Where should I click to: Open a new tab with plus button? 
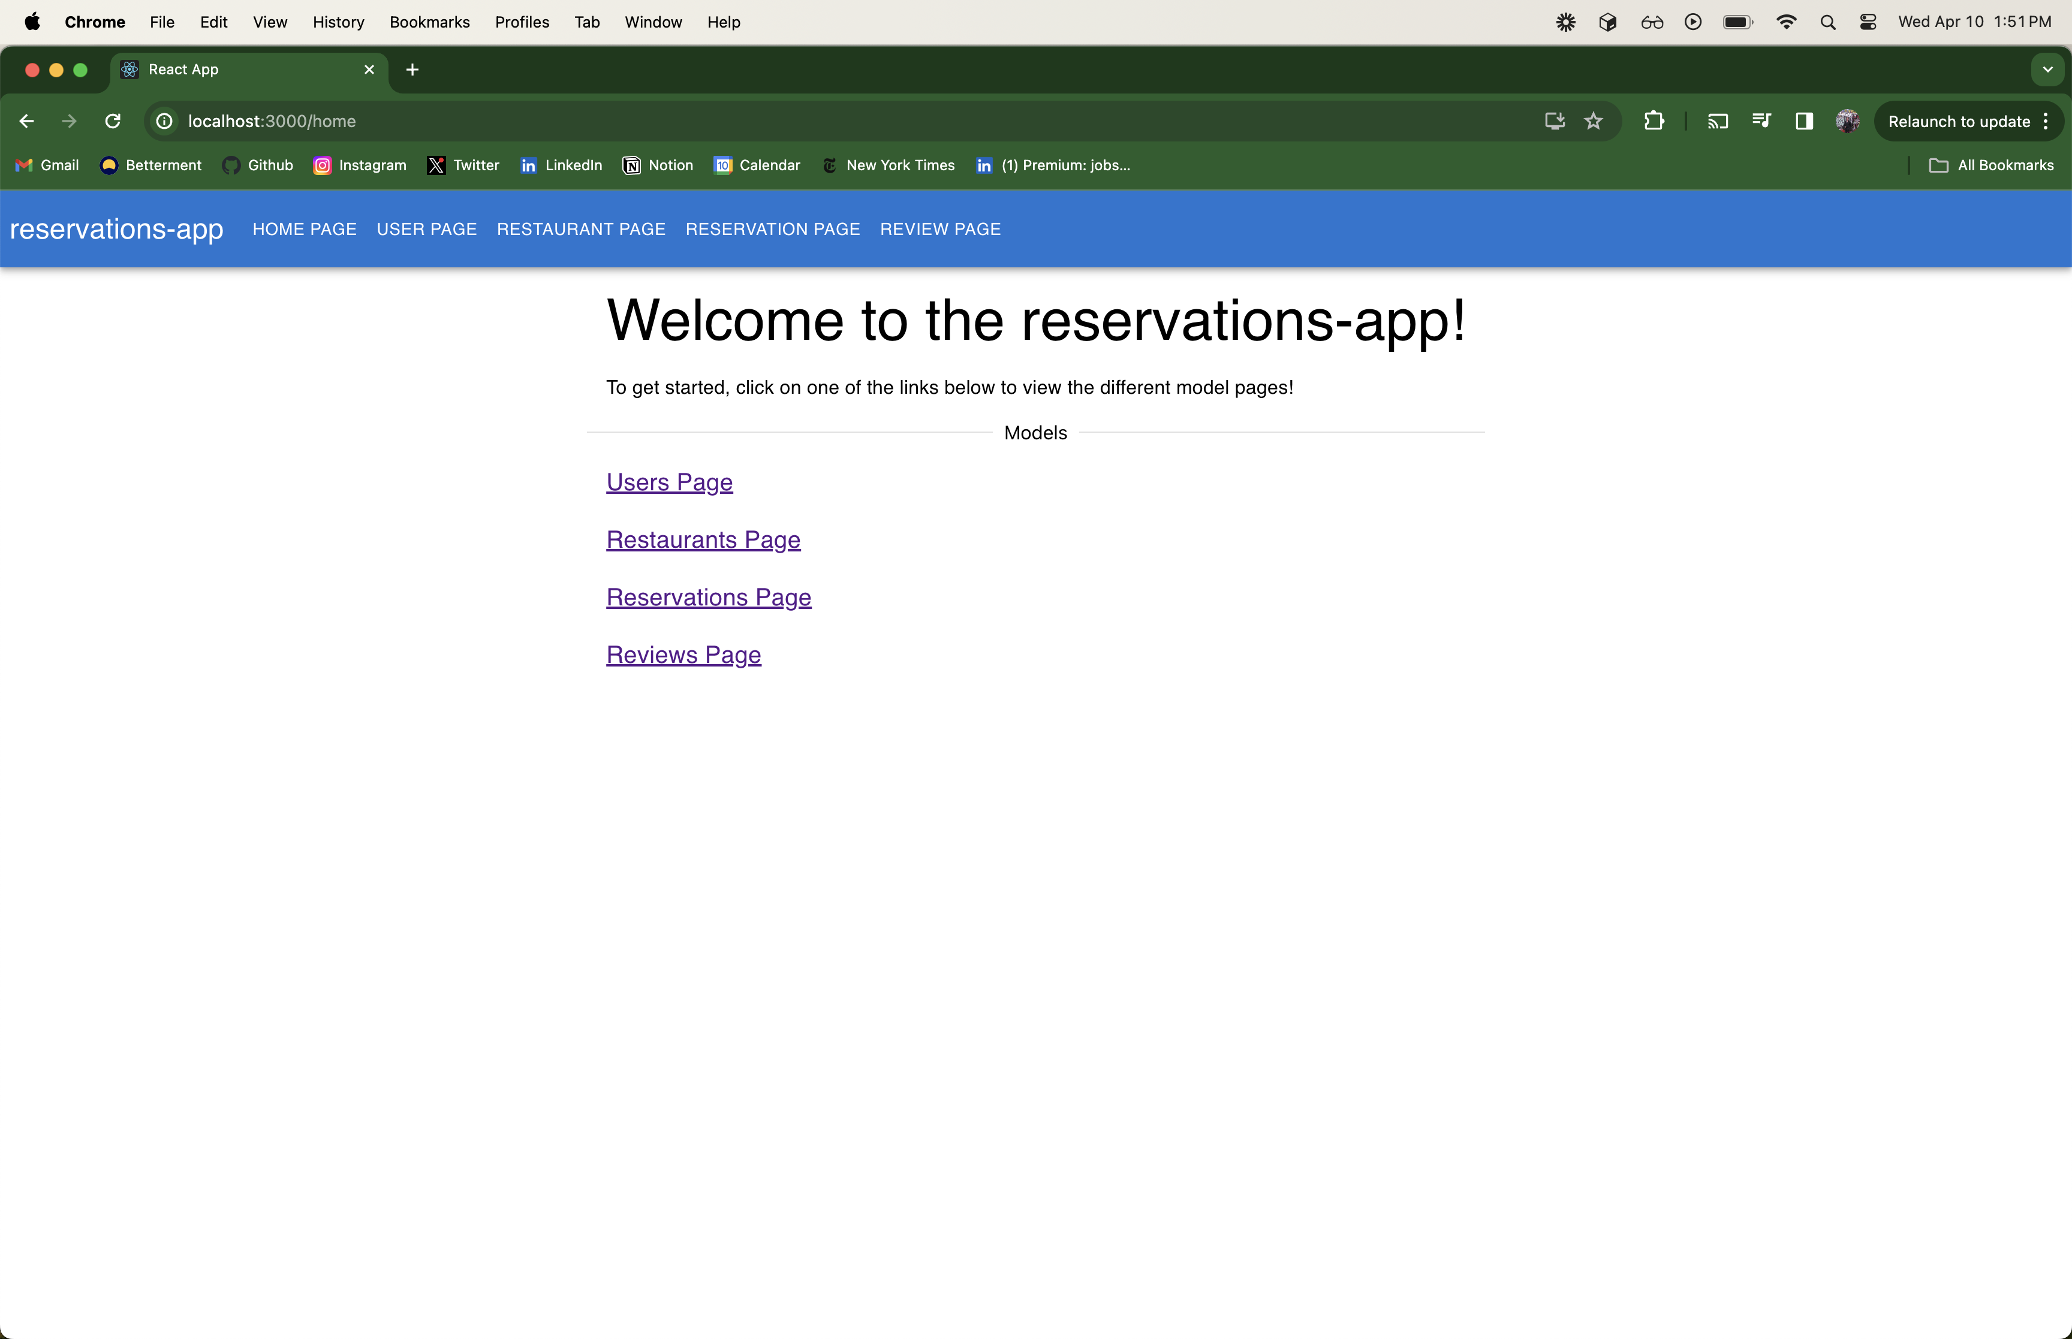click(412, 70)
